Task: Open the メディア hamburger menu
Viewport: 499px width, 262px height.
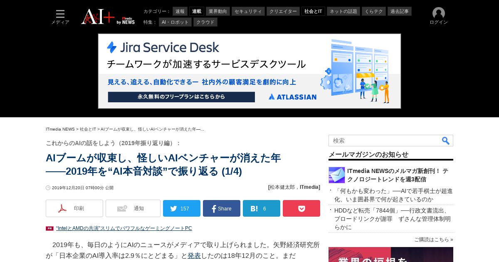Action: click(60, 17)
